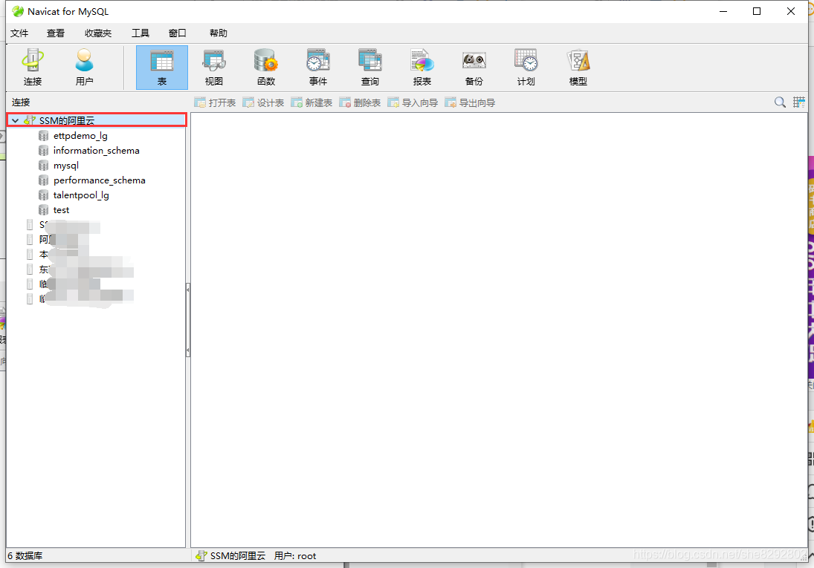Open the 用户 user manager
Screen dimensions: 814x568
click(x=84, y=68)
